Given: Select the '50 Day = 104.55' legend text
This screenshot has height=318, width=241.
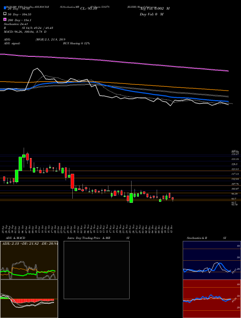Looking at the screenshot, I should [19, 14].
